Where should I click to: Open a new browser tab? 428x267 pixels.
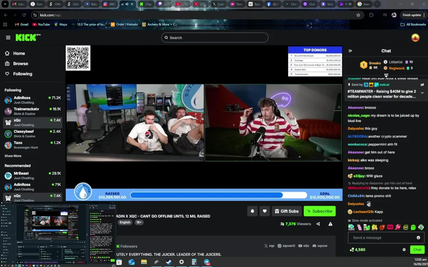pos(377,4)
